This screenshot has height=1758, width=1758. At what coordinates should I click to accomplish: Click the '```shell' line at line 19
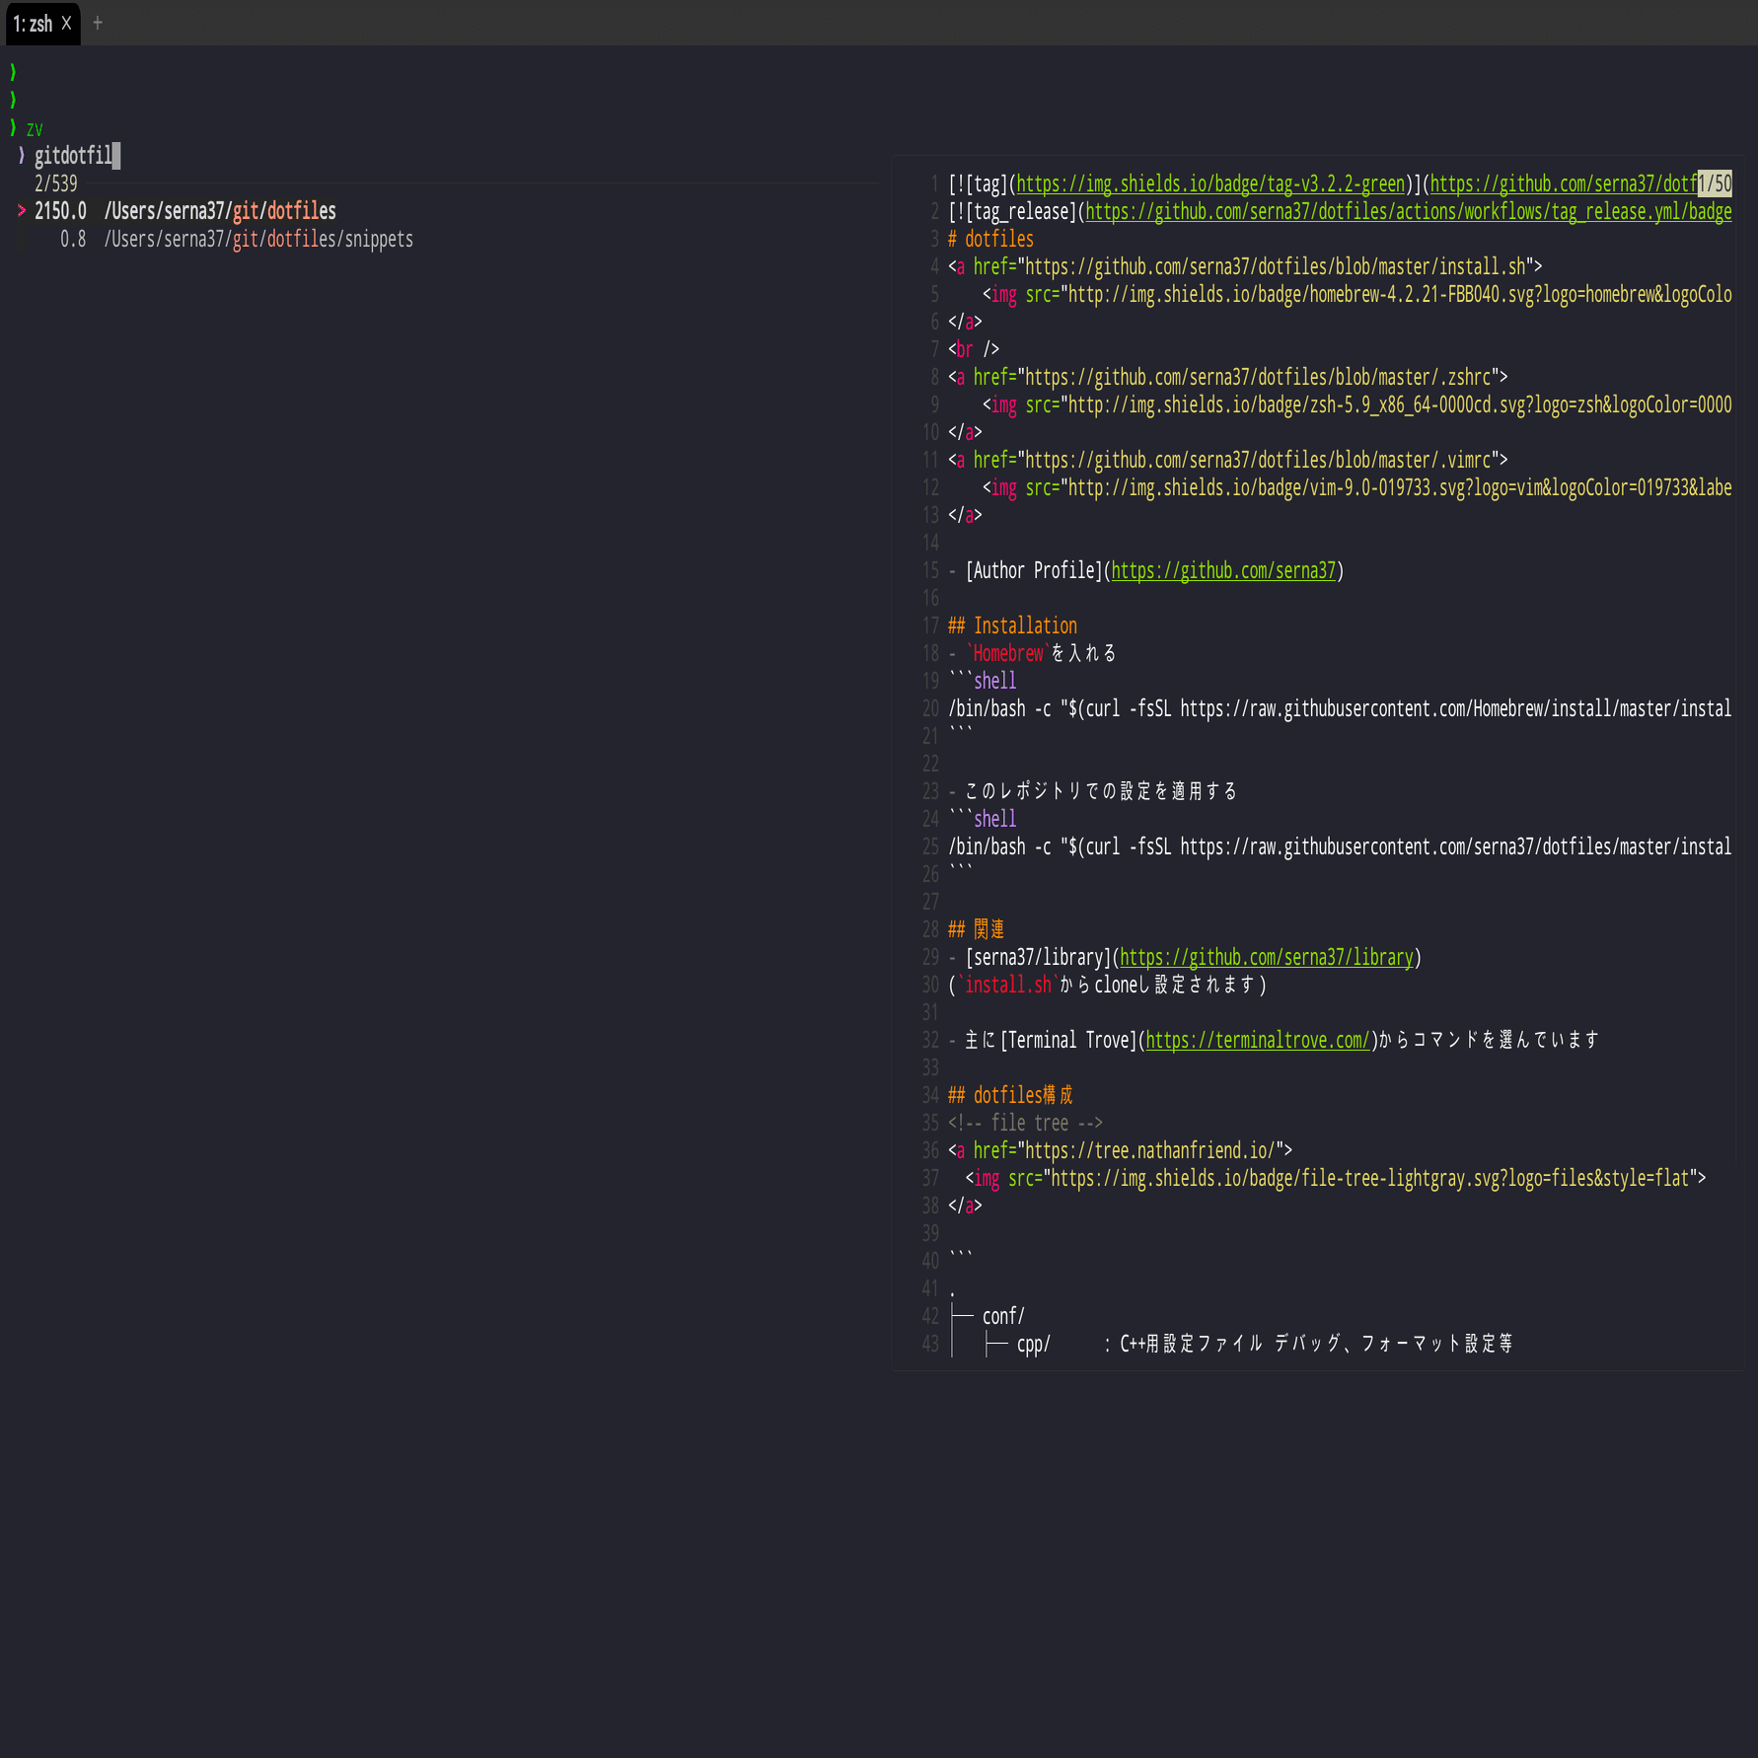(982, 681)
